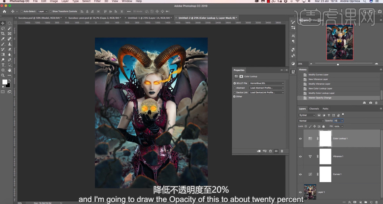Viewport: 383px width, 204px height.
Task: Select the Curves 1 layer name
Action: click(337, 174)
